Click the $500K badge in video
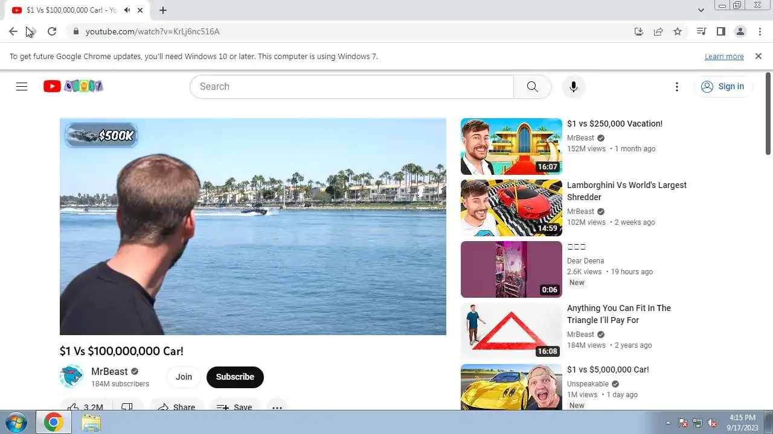773x434 pixels. click(x=101, y=136)
